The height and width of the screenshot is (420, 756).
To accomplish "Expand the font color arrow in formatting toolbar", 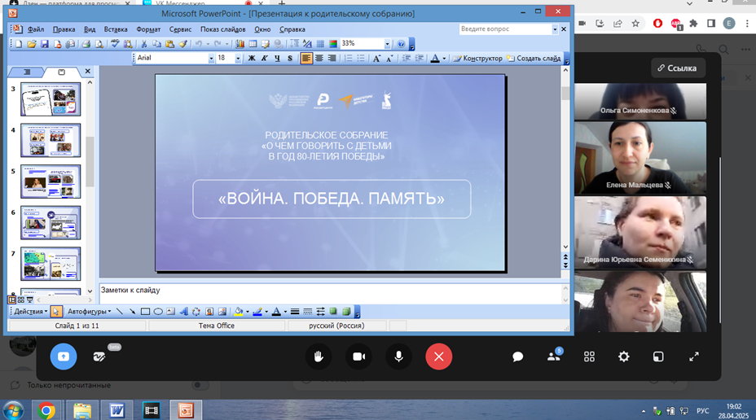I will [444, 59].
